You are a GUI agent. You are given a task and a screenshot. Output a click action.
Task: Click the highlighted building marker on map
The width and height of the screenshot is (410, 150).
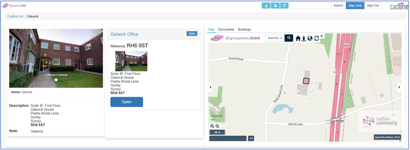pos(307,81)
